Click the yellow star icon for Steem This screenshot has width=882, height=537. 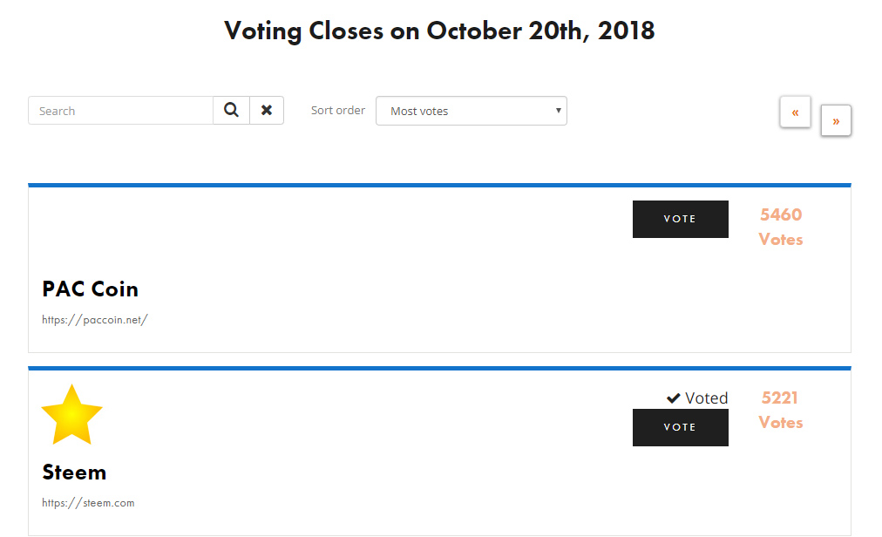click(x=72, y=415)
